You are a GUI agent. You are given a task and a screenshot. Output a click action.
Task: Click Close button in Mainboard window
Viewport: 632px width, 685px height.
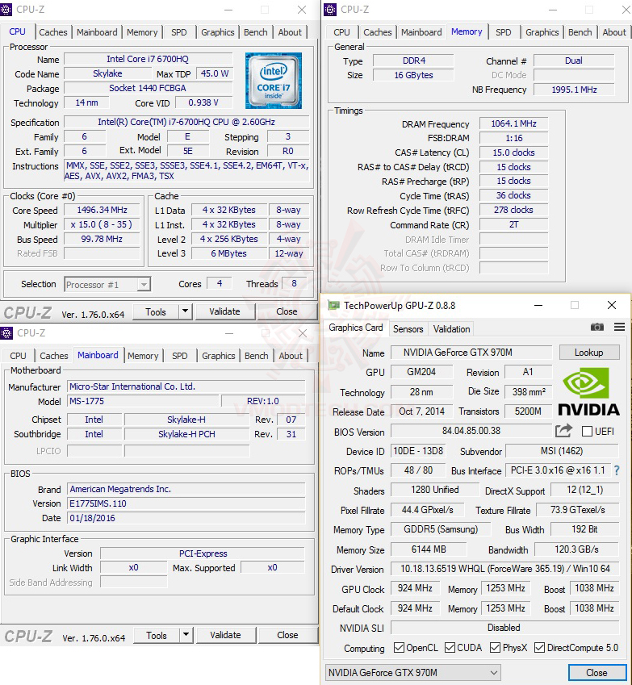[x=287, y=635]
